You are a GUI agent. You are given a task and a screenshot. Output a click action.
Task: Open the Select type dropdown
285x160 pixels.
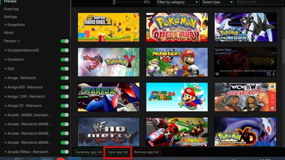click(218, 2)
